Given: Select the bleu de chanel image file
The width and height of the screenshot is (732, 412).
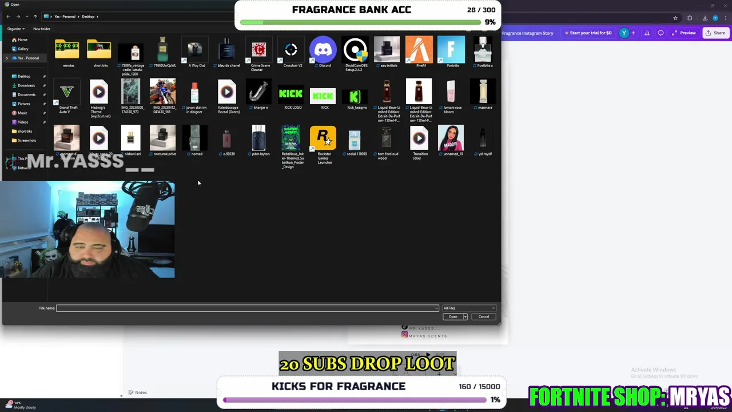Looking at the screenshot, I should (228, 53).
